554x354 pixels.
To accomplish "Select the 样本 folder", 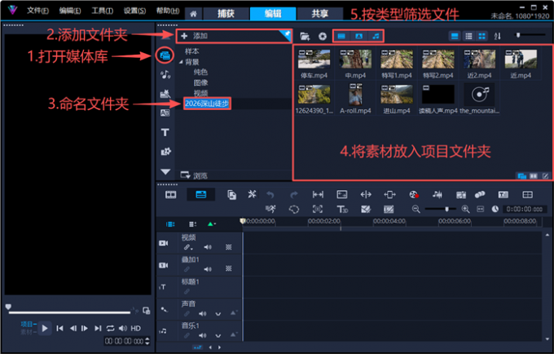I will [191, 51].
